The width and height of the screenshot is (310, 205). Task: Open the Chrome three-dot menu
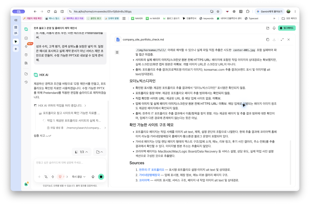pos(295,12)
